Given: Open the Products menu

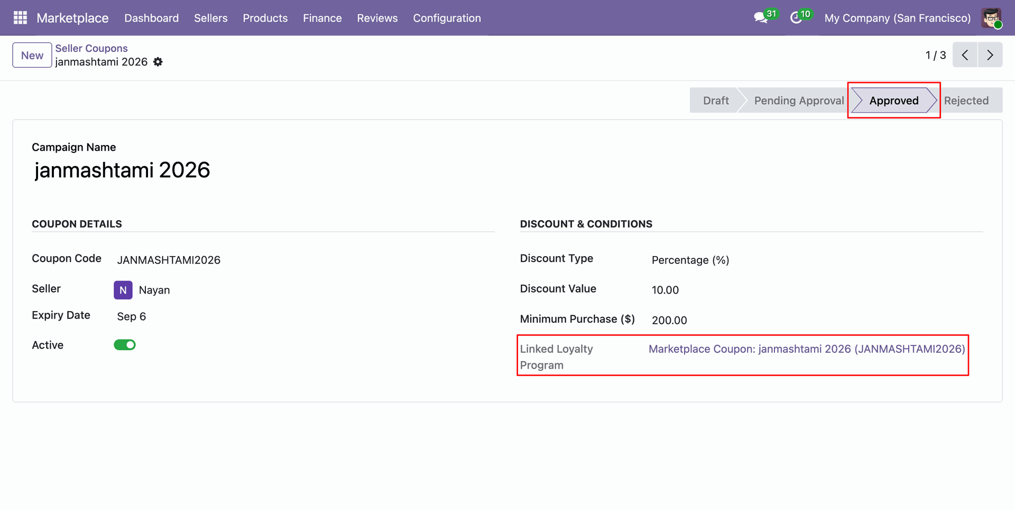Looking at the screenshot, I should coord(265,18).
